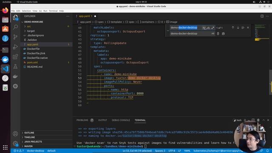This screenshot has width=272, height=153.
Task: Open the Kubernetes view in activity bar
Action: [x=15, y=86]
